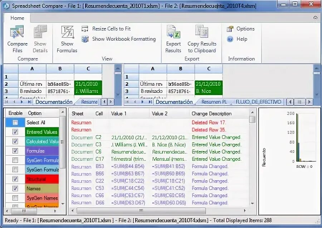
Task: Click the Option column header
Action: [42, 113]
